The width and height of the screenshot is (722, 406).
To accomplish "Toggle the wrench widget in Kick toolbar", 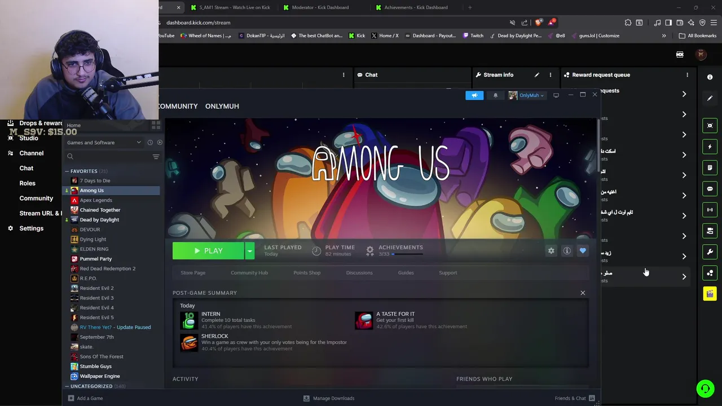I will pyautogui.click(x=710, y=252).
